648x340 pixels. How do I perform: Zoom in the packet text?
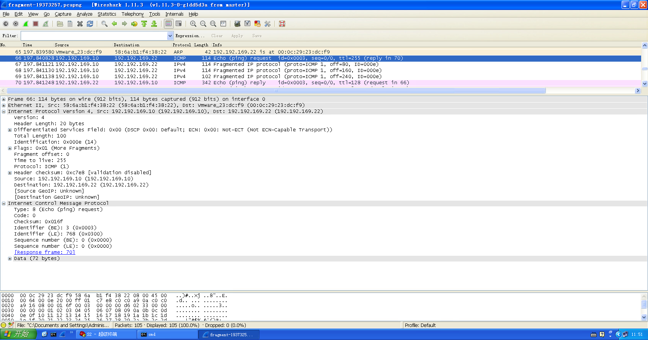pyautogui.click(x=193, y=24)
